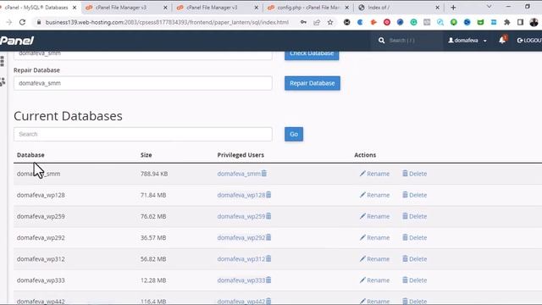
Task: Click the cPanel sidebar grid icon
Action: pyautogui.click(x=2, y=61)
